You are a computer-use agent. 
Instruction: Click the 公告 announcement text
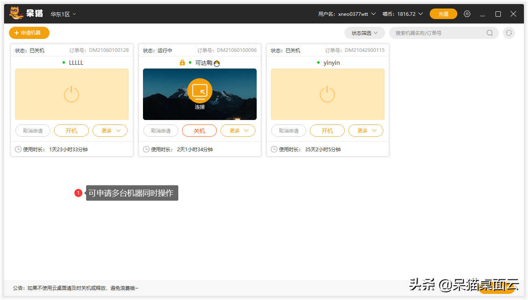coord(76,288)
